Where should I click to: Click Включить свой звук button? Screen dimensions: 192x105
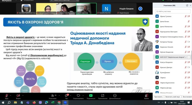[173, 97]
